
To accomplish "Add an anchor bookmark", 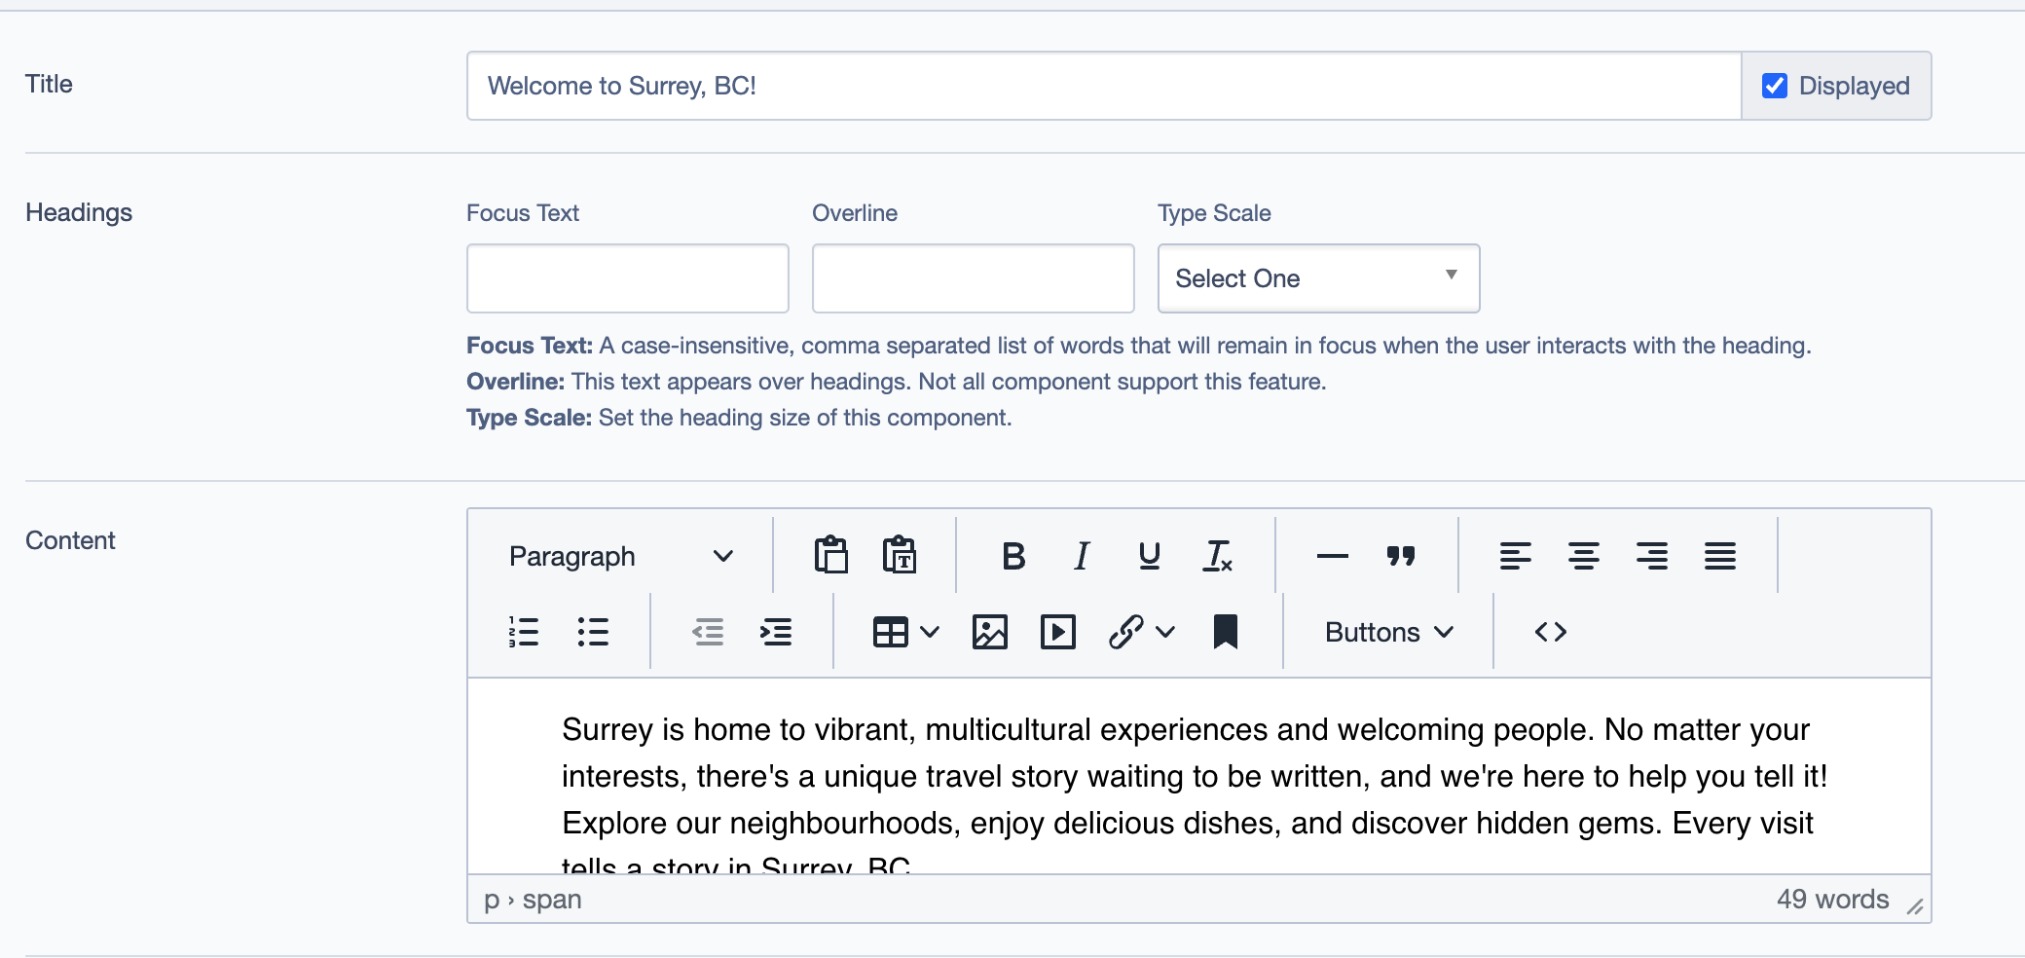I will pos(1225,632).
